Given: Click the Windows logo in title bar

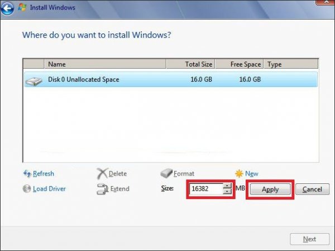Looking at the screenshot, I should 23,8.
